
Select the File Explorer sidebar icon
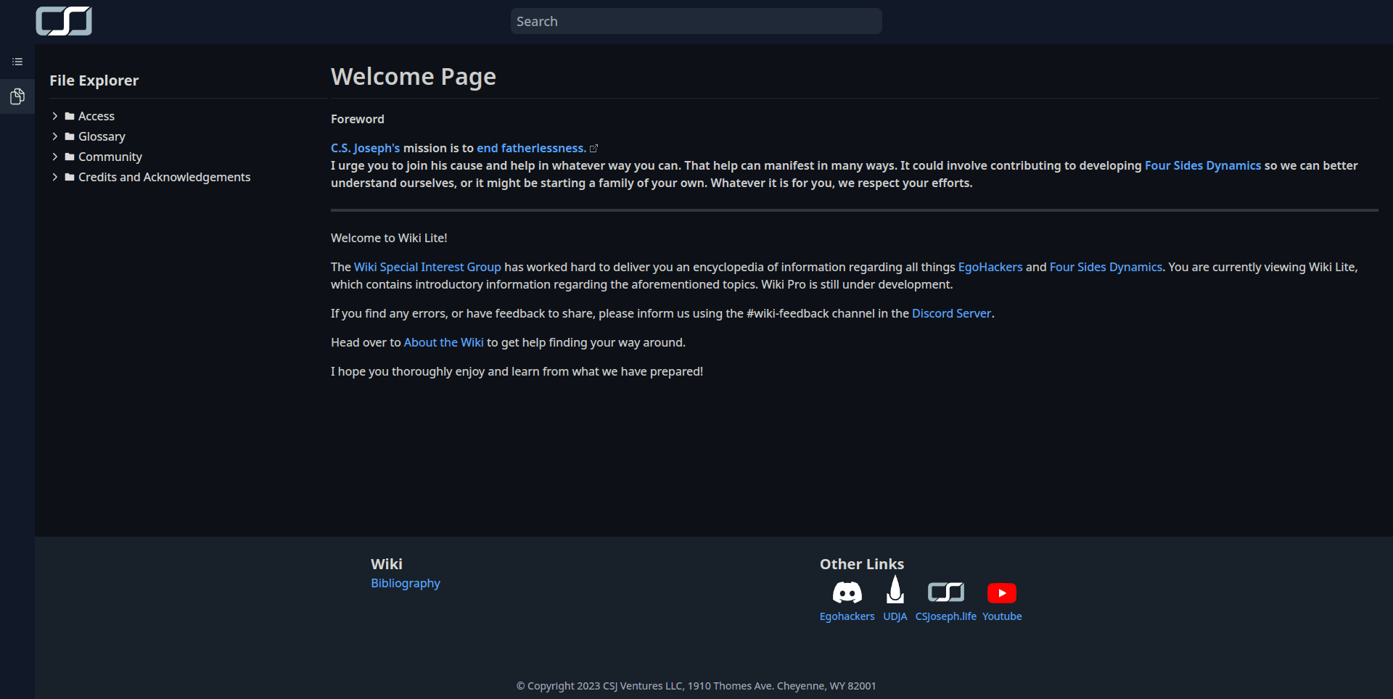[17, 96]
